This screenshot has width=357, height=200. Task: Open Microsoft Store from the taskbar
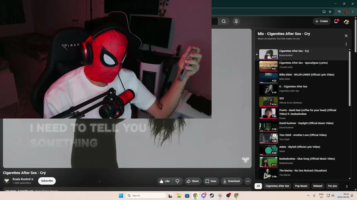pos(187,196)
